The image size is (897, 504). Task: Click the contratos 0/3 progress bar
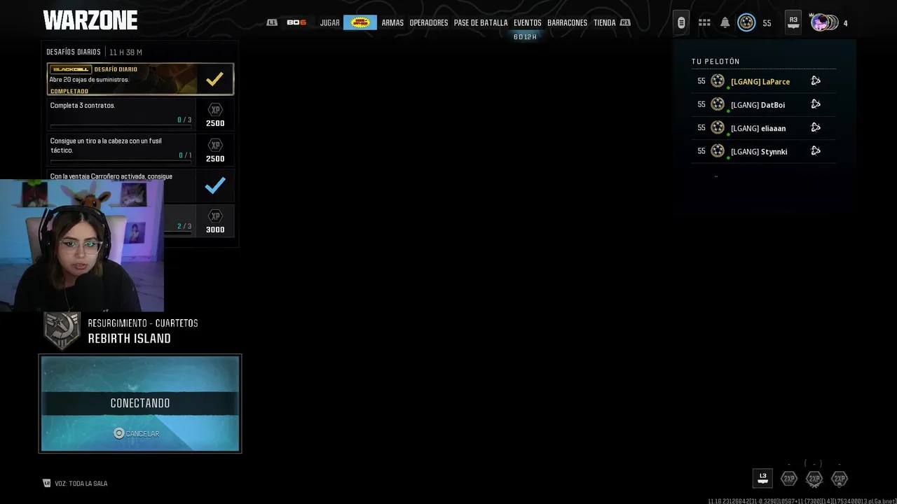click(x=121, y=127)
